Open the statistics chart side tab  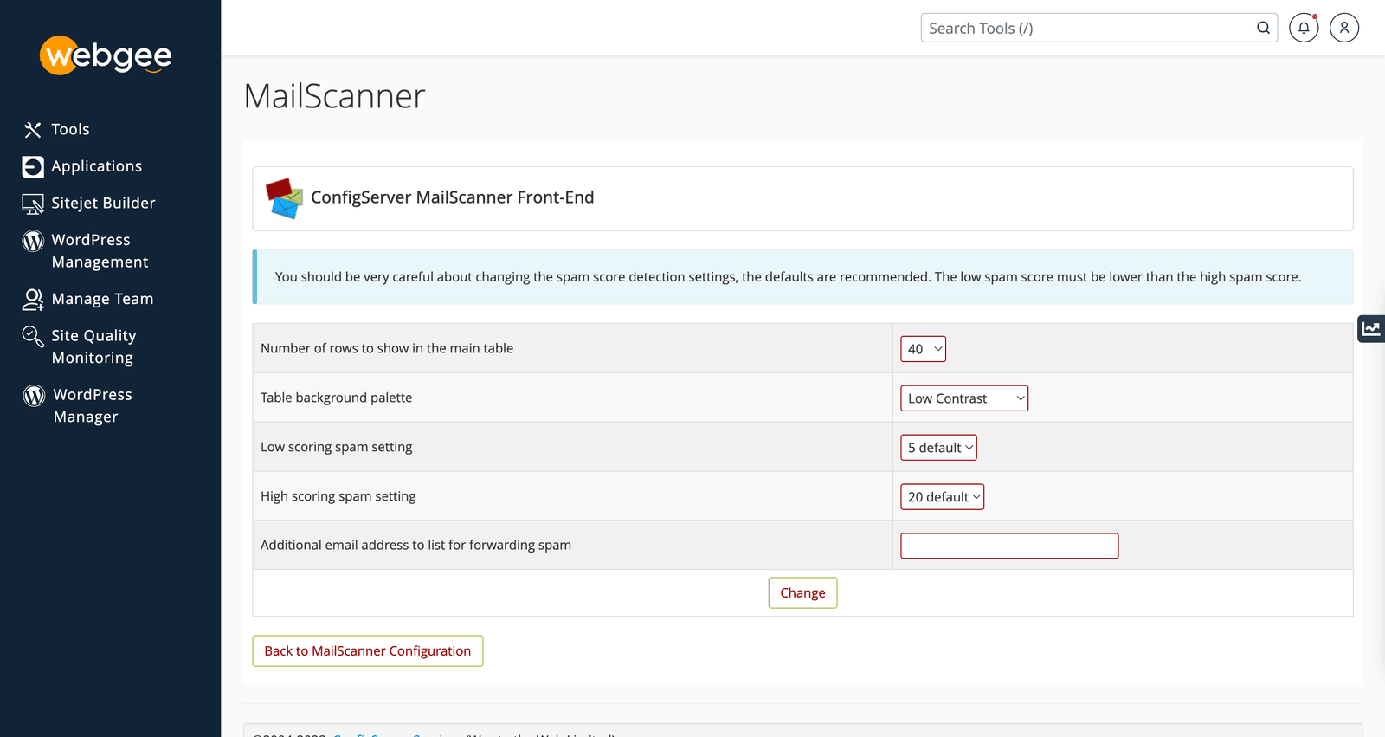[1371, 328]
